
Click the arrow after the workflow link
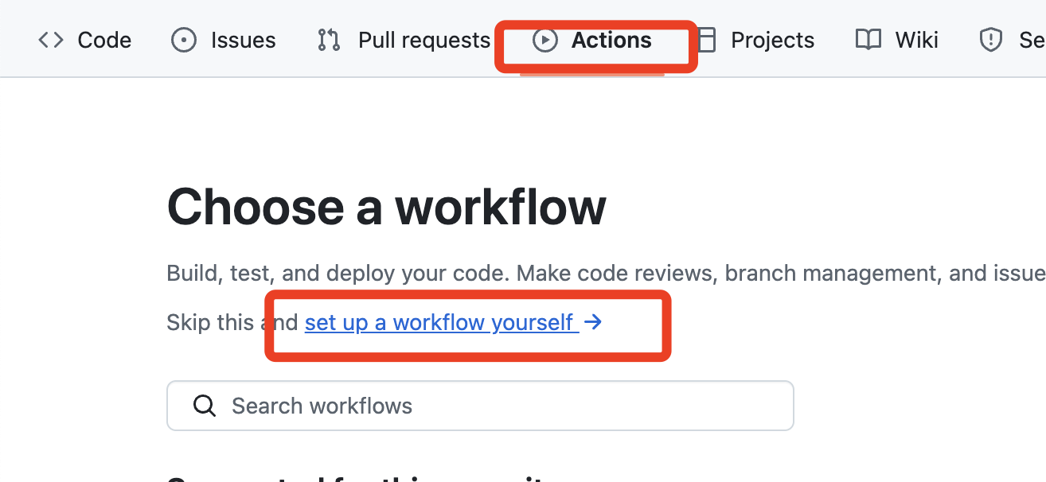point(593,322)
